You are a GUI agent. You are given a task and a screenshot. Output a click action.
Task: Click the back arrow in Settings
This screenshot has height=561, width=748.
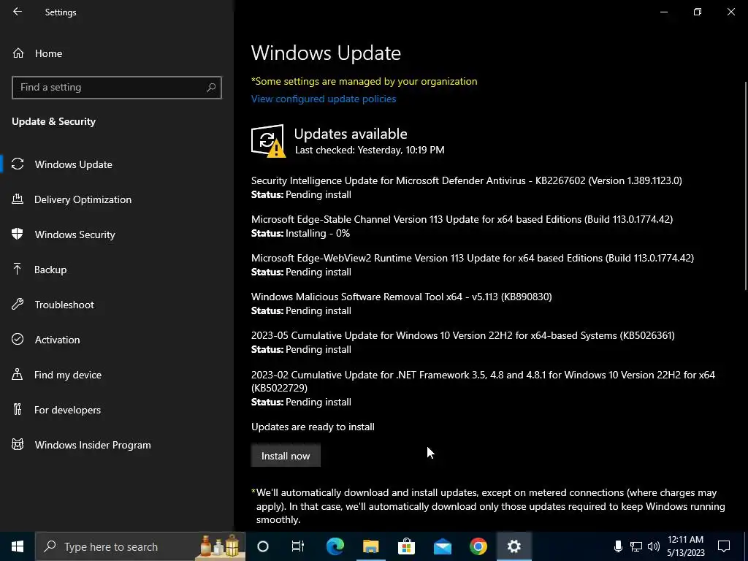(x=18, y=12)
